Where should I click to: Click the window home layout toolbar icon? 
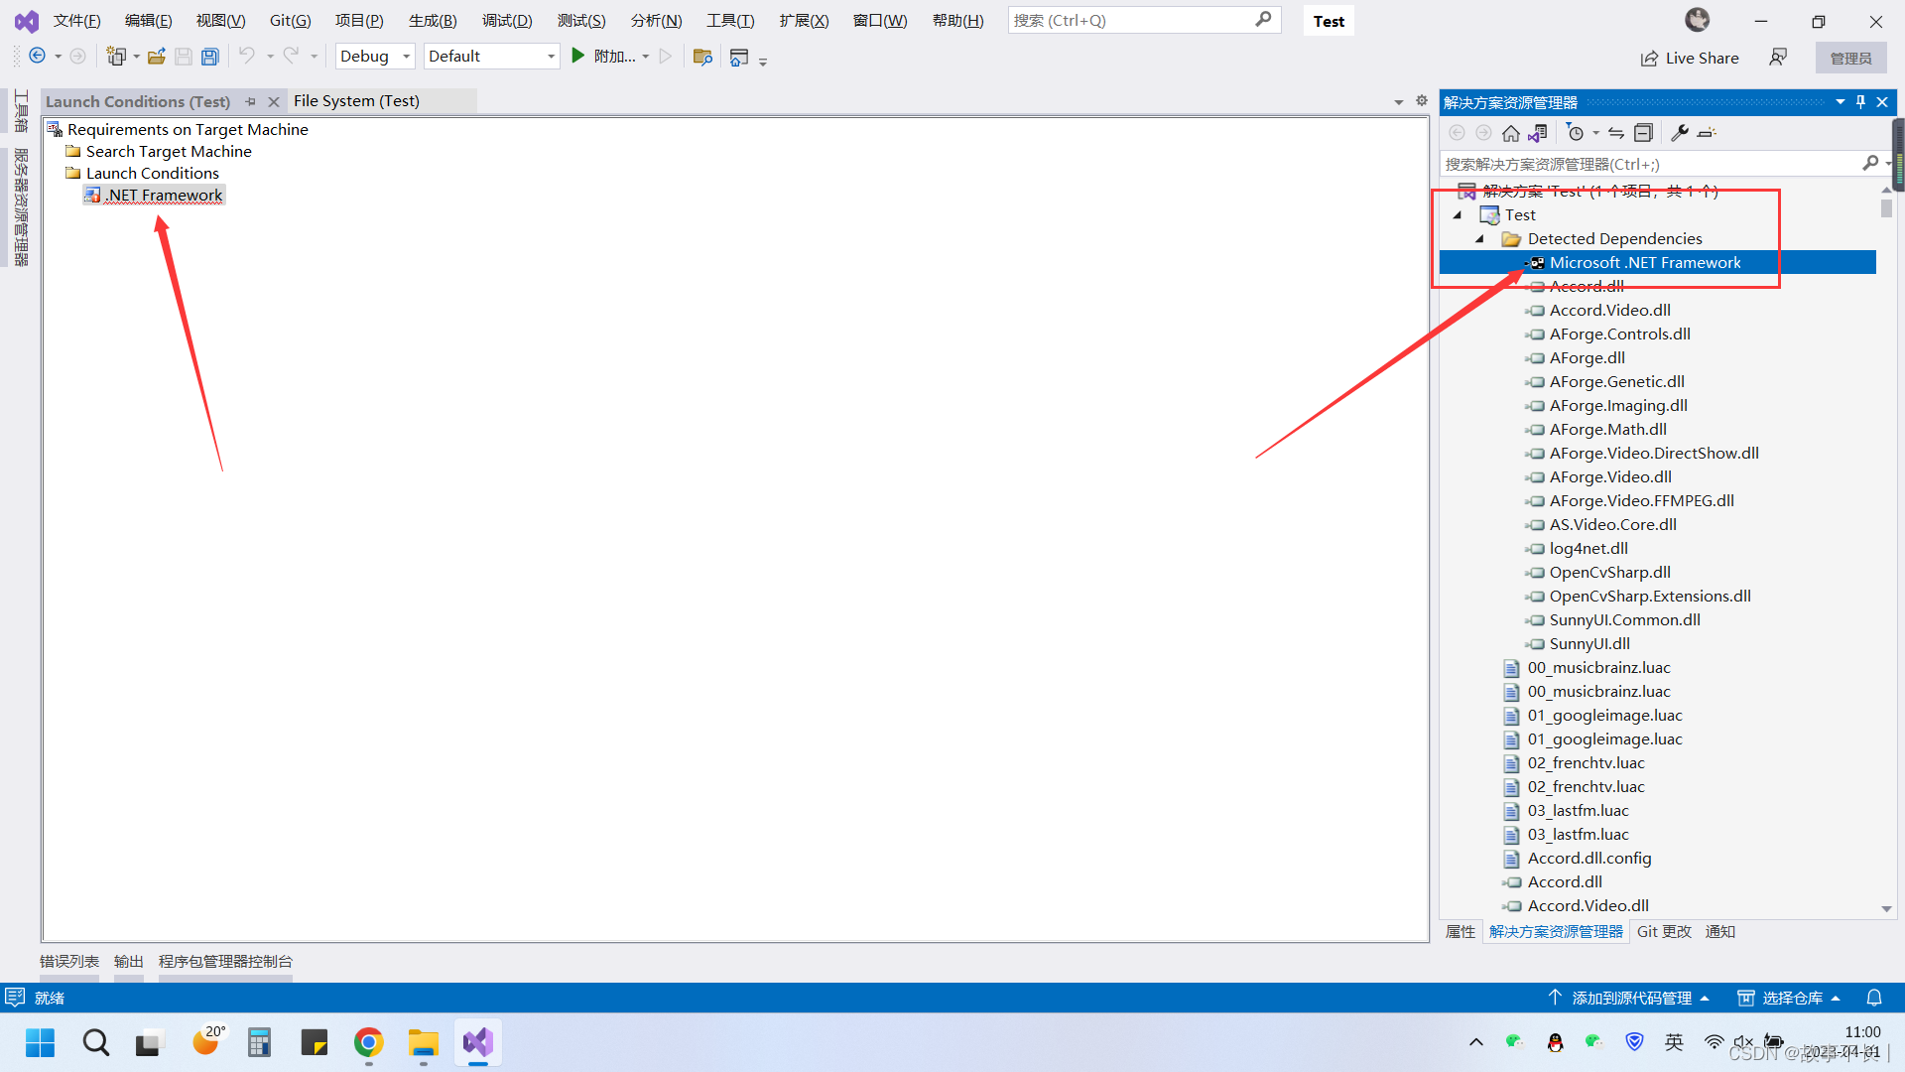click(738, 57)
